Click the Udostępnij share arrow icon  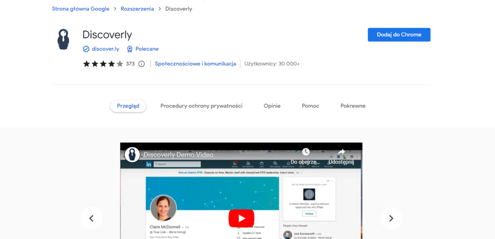click(341, 152)
